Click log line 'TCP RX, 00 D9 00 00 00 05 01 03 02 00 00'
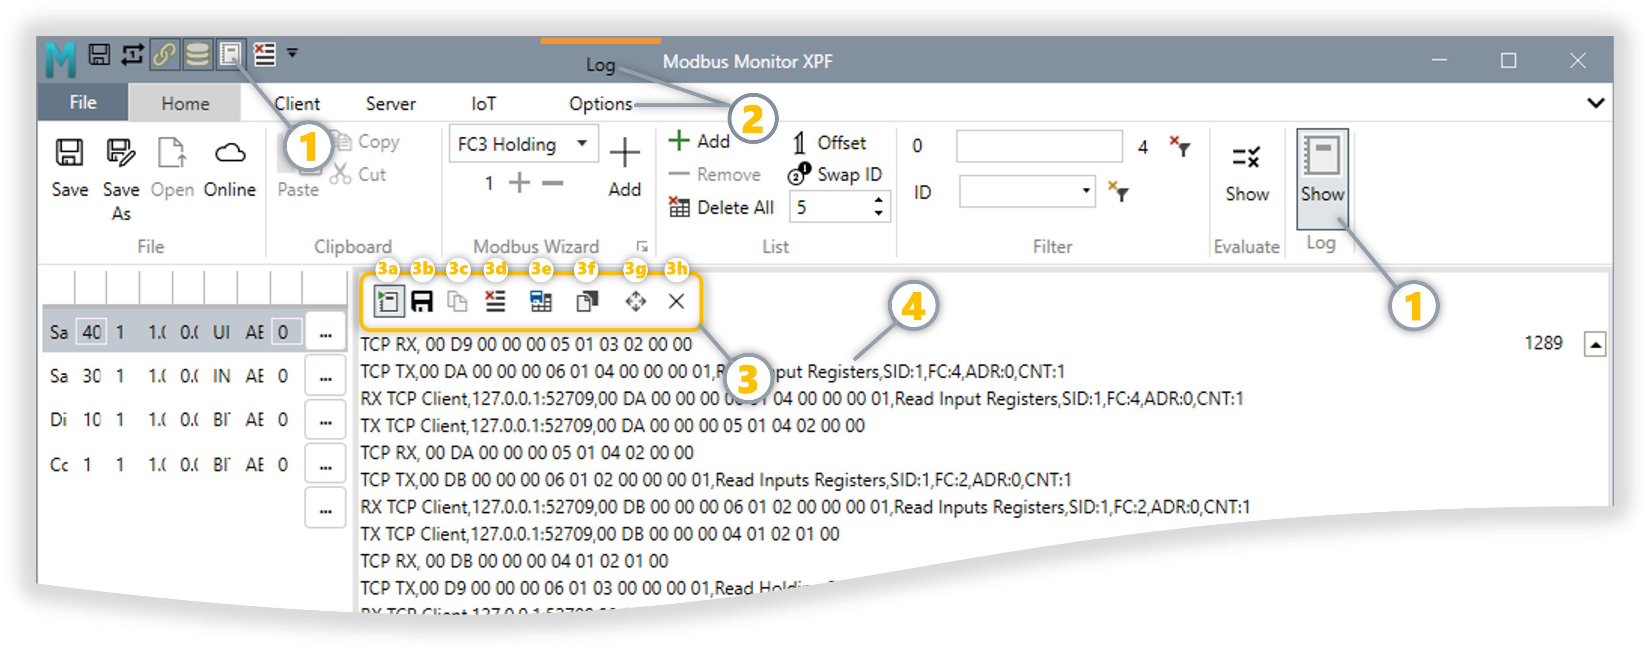This screenshot has height=651, width=1650. tap(526, 345)
